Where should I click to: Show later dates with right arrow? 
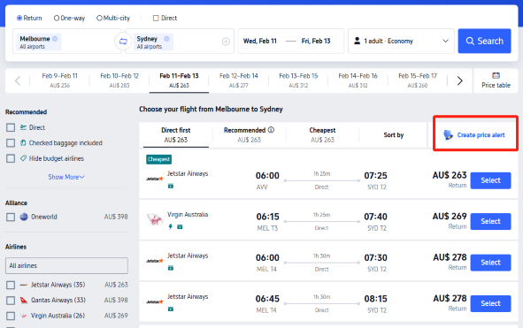pos(459,80)
